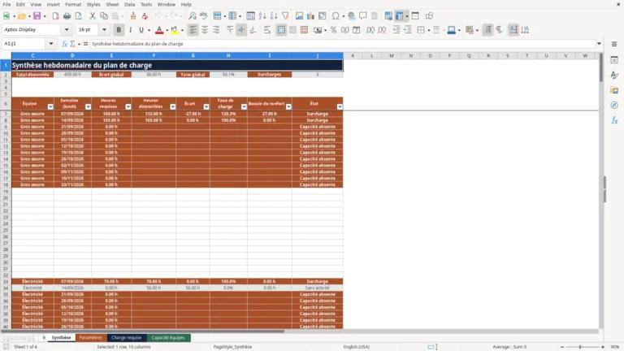The image size is (624, 351).
Task: Toggle Bold formatting
Action: [119, 30]
